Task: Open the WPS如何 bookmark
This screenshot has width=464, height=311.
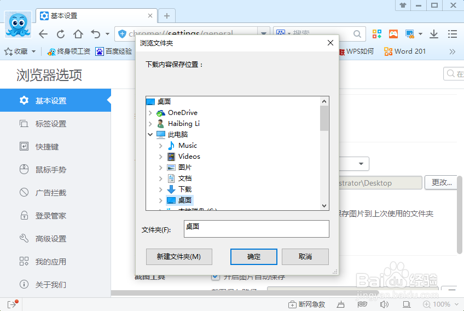Action: [x=356, y=51]
